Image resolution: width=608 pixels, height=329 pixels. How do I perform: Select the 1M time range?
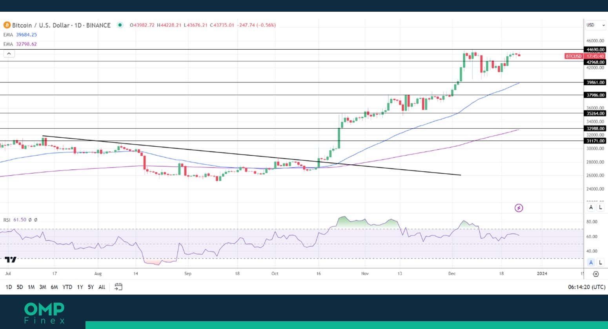coord(31,287)
